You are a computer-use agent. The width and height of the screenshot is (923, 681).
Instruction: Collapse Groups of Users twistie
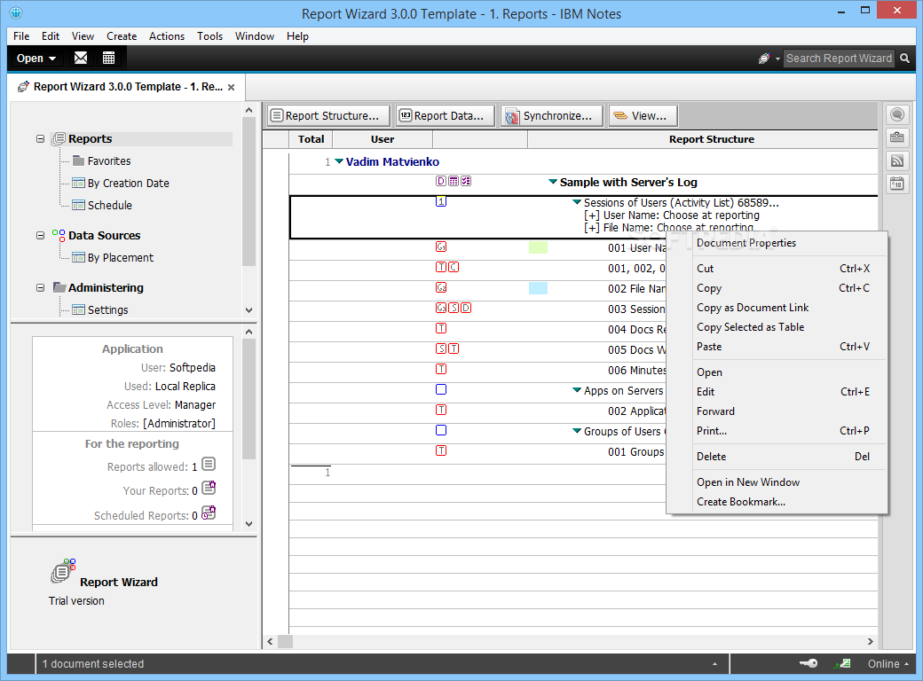[x=577, y=430]
